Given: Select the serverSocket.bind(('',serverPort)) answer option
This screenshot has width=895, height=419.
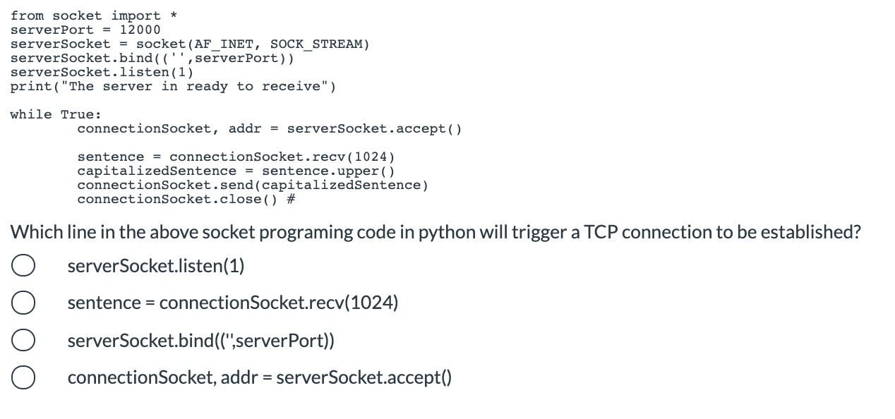Looking at the screenshot, I should pos(23,340).
